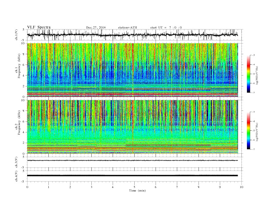Click time axis tick label "6"
The image size is (272, 210).
coord(156,187)
